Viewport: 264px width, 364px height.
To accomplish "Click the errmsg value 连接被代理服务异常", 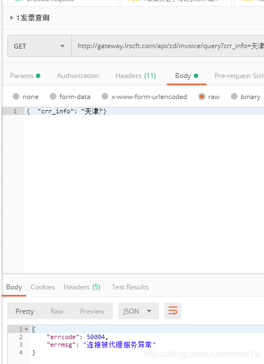I will [x=119, y=345].
